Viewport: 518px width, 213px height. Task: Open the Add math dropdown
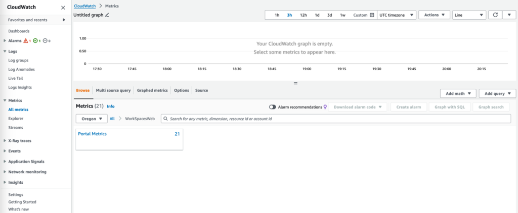pos(458,93)
